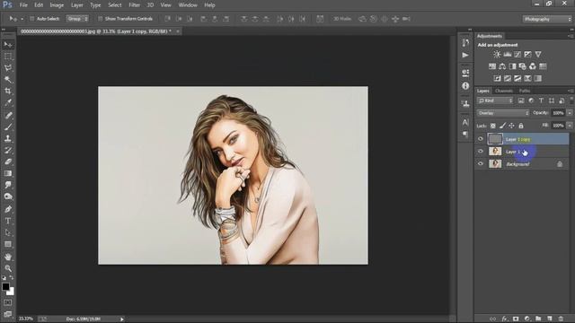
Task: Toggle lock image pixels brush icon
Action: pos(502,126)
